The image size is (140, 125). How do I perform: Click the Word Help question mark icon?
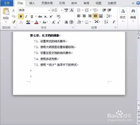click(x=138, y=3)
